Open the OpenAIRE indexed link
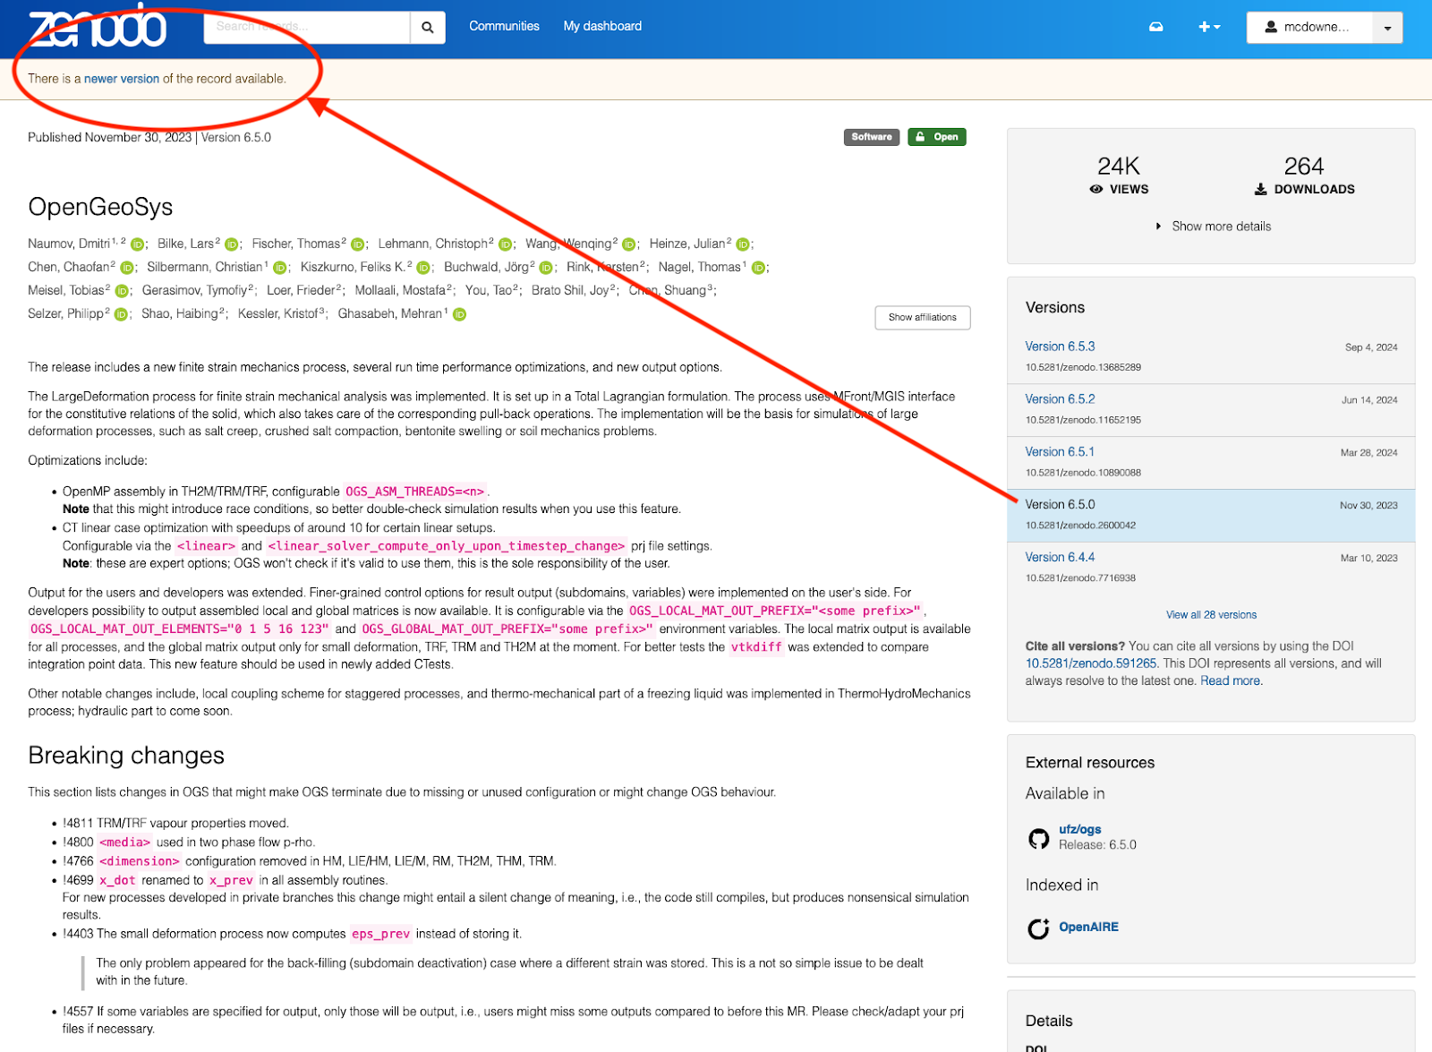The height and width of the screenshot is (1052, 1432). pyautogui.click(x=1088, y=928)
